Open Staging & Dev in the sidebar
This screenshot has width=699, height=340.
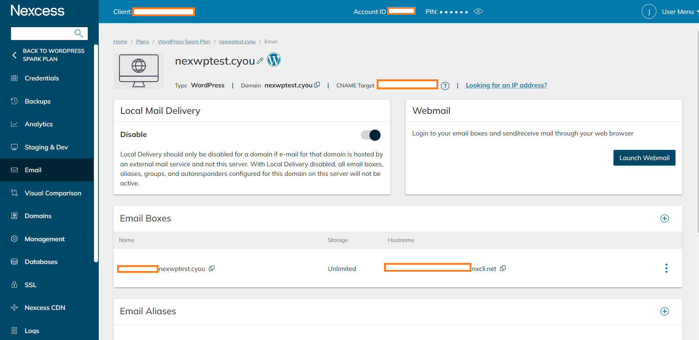pos(47,147)
